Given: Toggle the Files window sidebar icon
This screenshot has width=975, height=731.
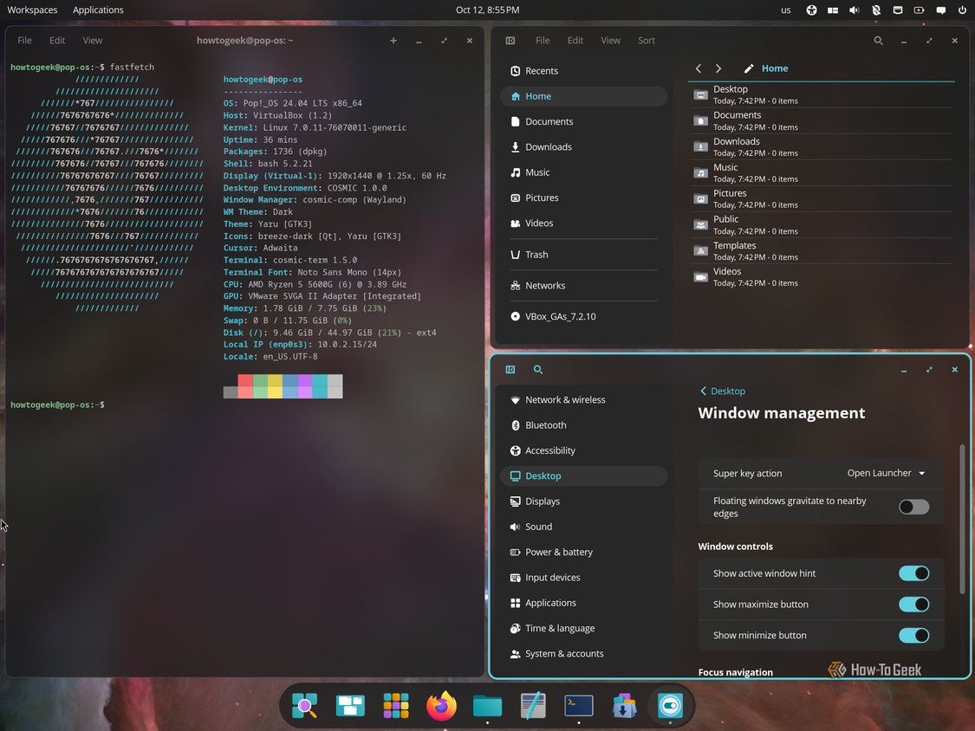Looking at the screenshot, I should click(x=510, y=41).
